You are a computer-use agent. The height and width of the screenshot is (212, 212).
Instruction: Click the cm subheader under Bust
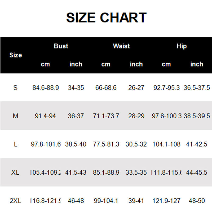pos(45,64)
